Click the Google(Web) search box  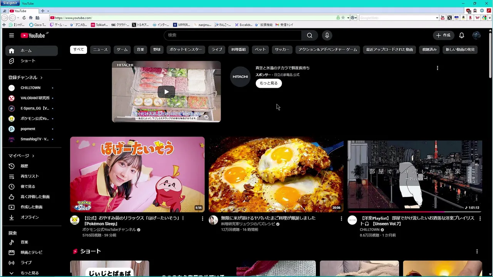click(397, 18)
